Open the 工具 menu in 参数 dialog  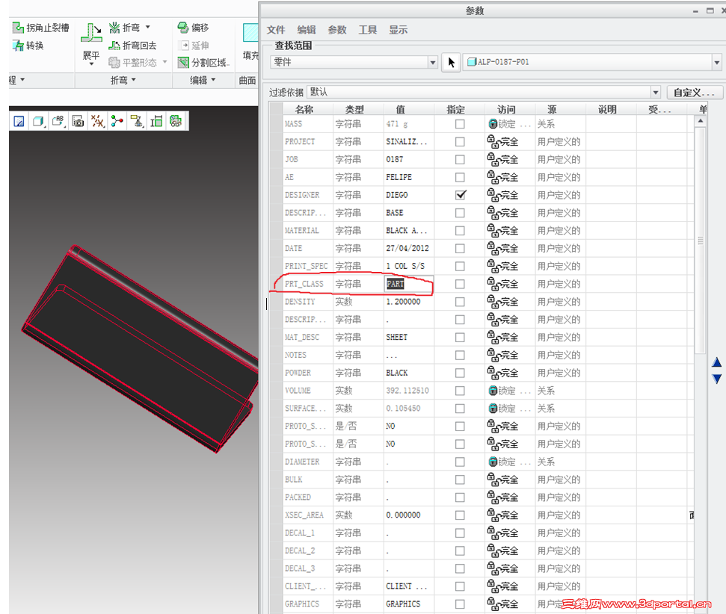(x=368, y=30)
